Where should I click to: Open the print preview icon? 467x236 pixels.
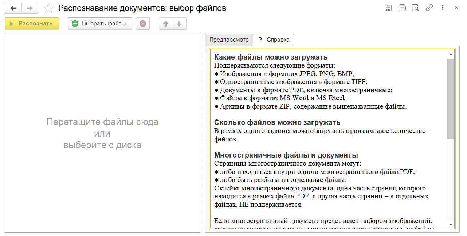click(x=415, y=8)
